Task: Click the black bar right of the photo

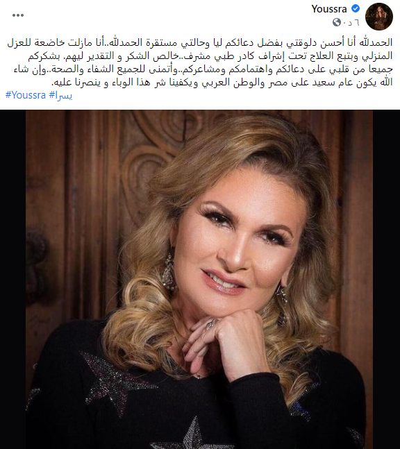Action: (387, 280)
